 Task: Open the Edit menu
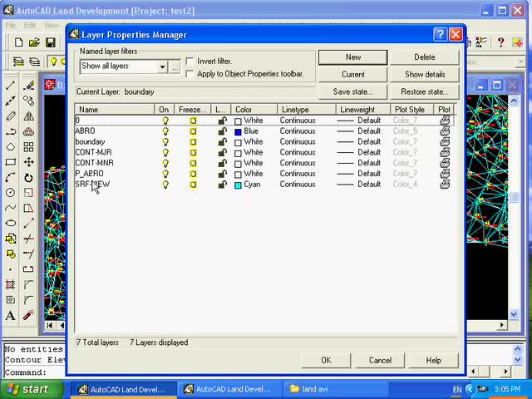(30, 25)
